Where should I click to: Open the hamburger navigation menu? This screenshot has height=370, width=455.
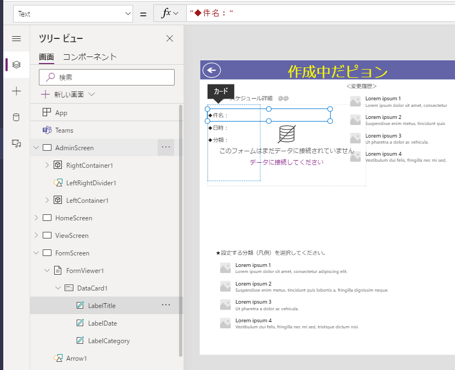click(16, 38)
